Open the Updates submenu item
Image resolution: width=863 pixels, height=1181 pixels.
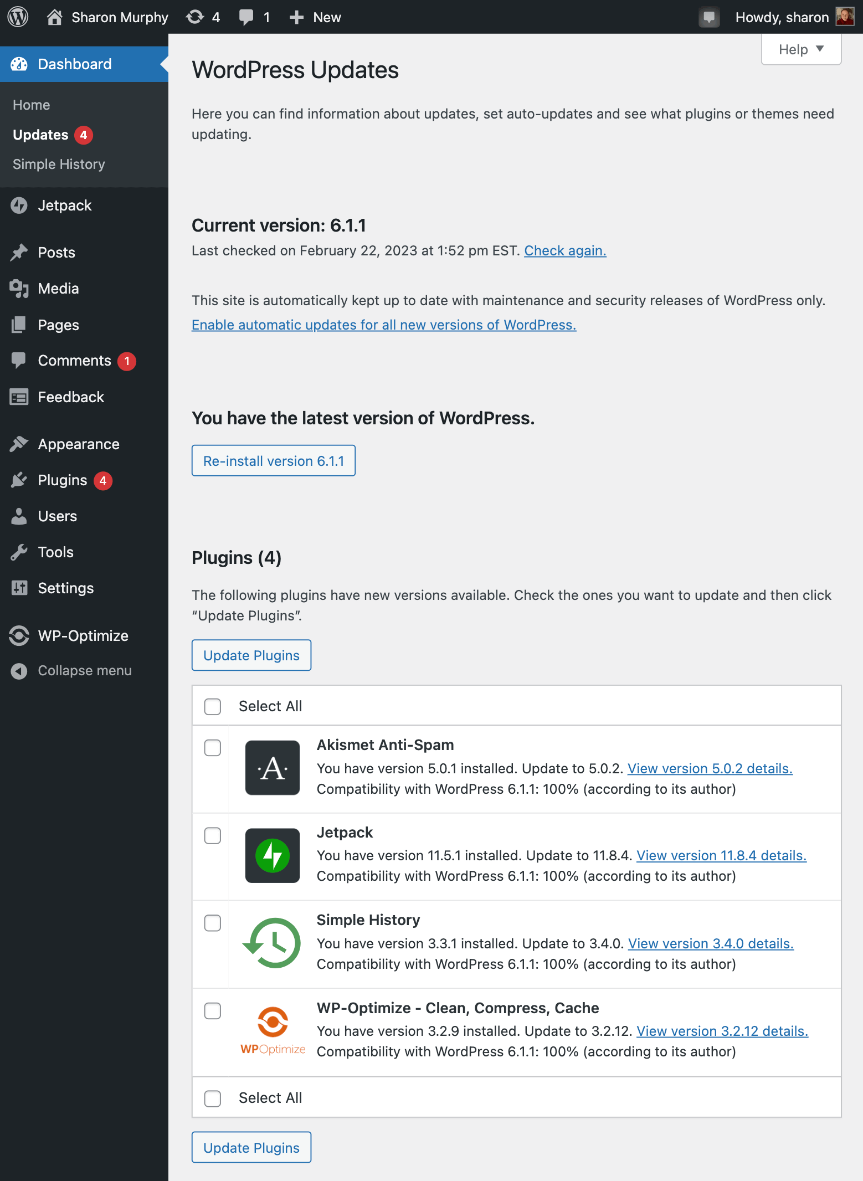point(40,135)
